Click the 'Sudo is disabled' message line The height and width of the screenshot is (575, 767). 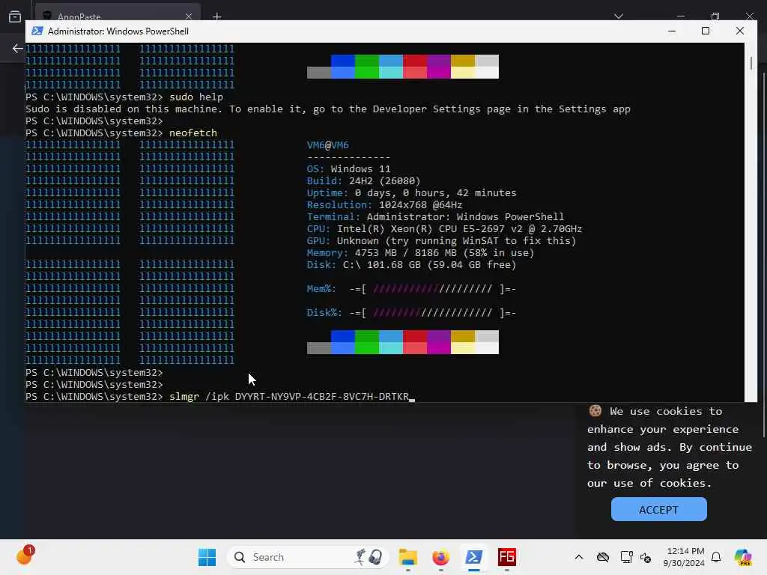coord(328,109)
